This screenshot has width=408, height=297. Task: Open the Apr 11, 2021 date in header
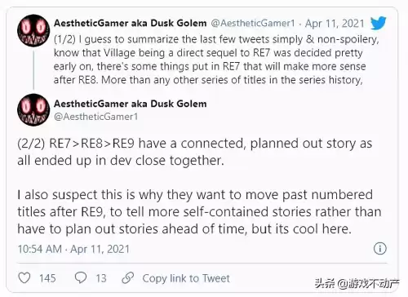335,24
